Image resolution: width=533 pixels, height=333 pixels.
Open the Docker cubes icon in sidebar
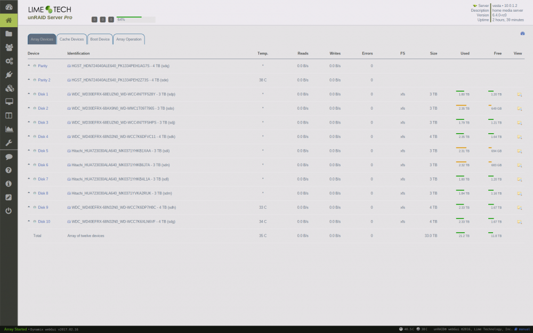point(9,88)
